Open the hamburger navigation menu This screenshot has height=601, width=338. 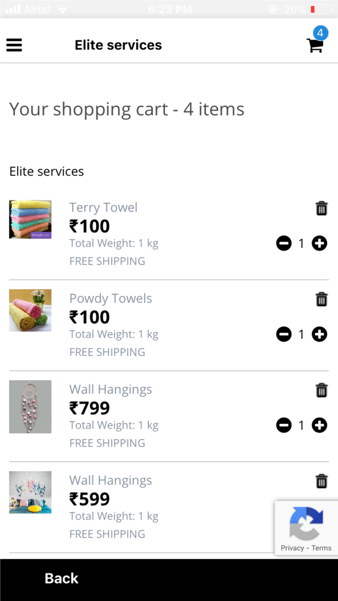pyautogui.click(x=14, y=45)
